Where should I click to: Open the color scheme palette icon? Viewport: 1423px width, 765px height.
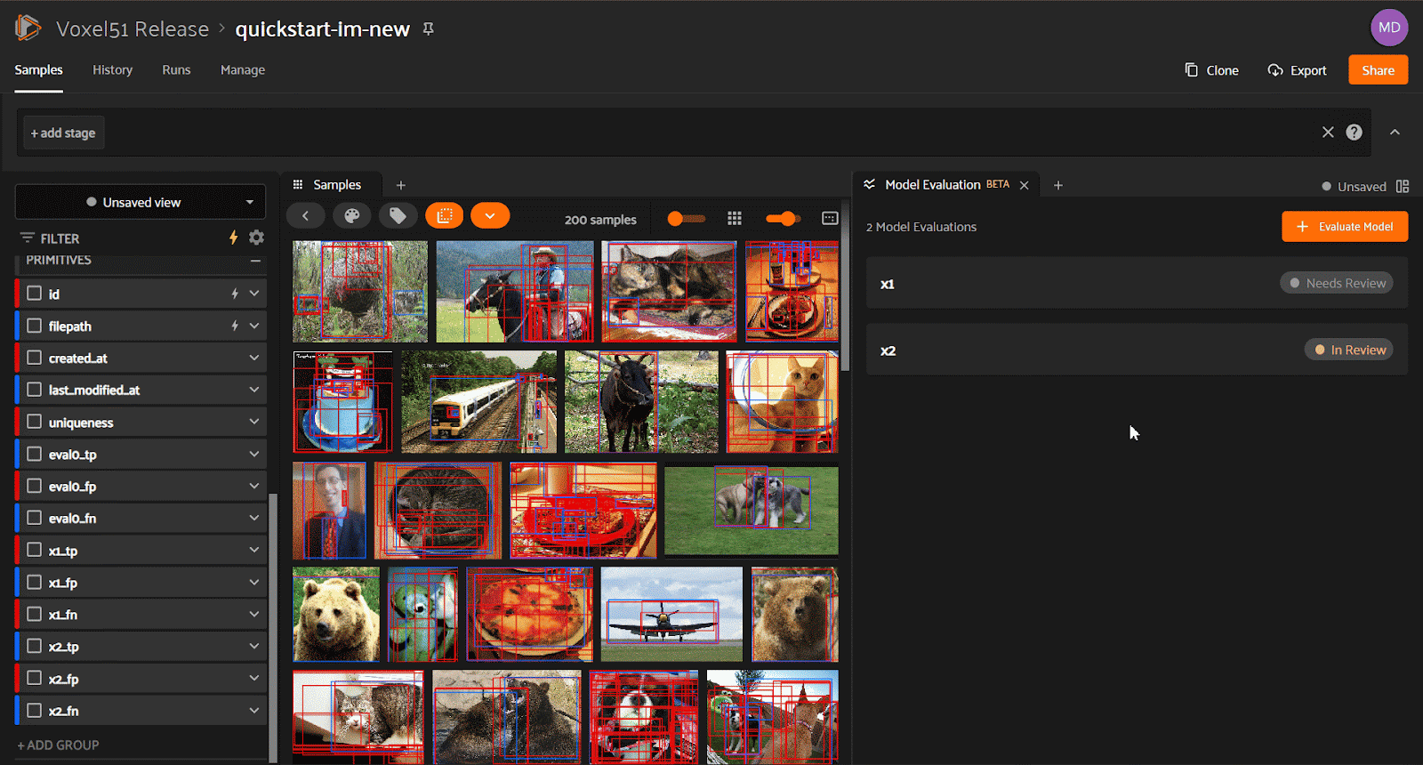pos(351,215)
